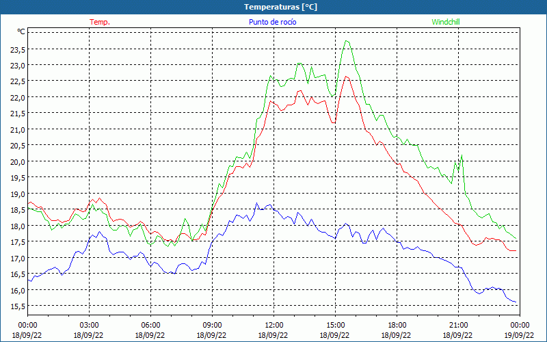Click the 21,0 y-axis value
Viewport: 547px width, 342px height.
tap(18, 130)
